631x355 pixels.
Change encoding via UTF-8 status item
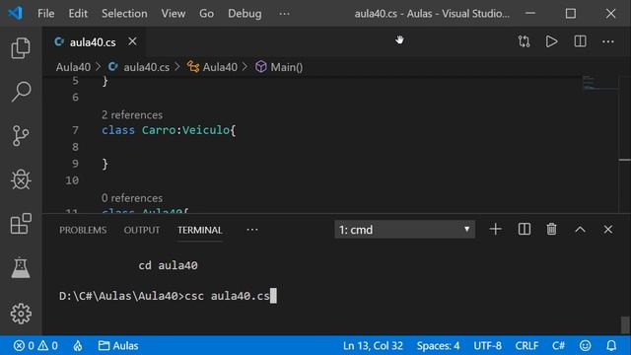pos(487,346)
